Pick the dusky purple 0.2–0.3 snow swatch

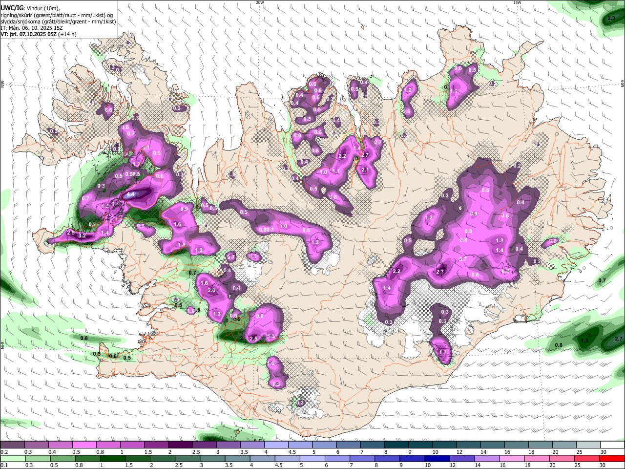click(x=12, y=445)
